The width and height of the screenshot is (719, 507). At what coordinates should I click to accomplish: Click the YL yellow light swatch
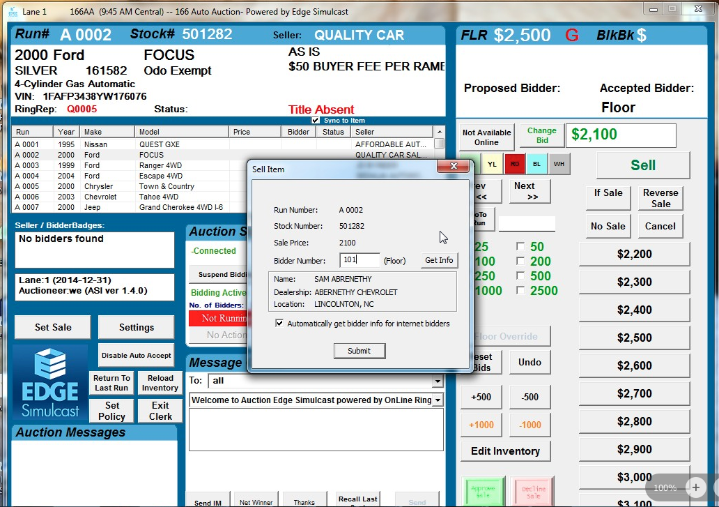492,165
